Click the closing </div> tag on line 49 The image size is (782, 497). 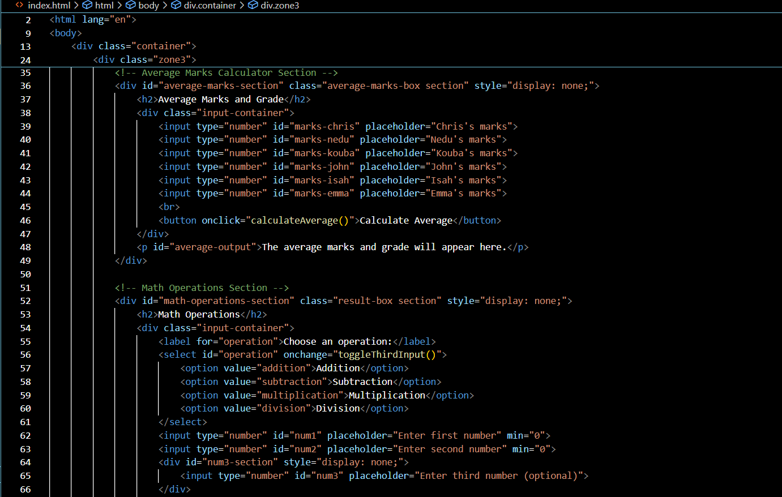(131, 261)
